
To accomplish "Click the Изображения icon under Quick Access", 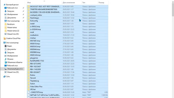I will click(5, 14).
